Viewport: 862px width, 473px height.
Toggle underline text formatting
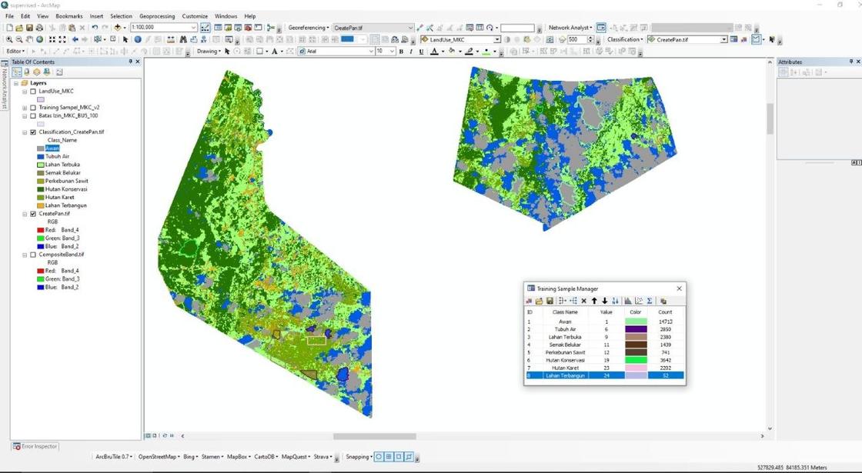421,51
